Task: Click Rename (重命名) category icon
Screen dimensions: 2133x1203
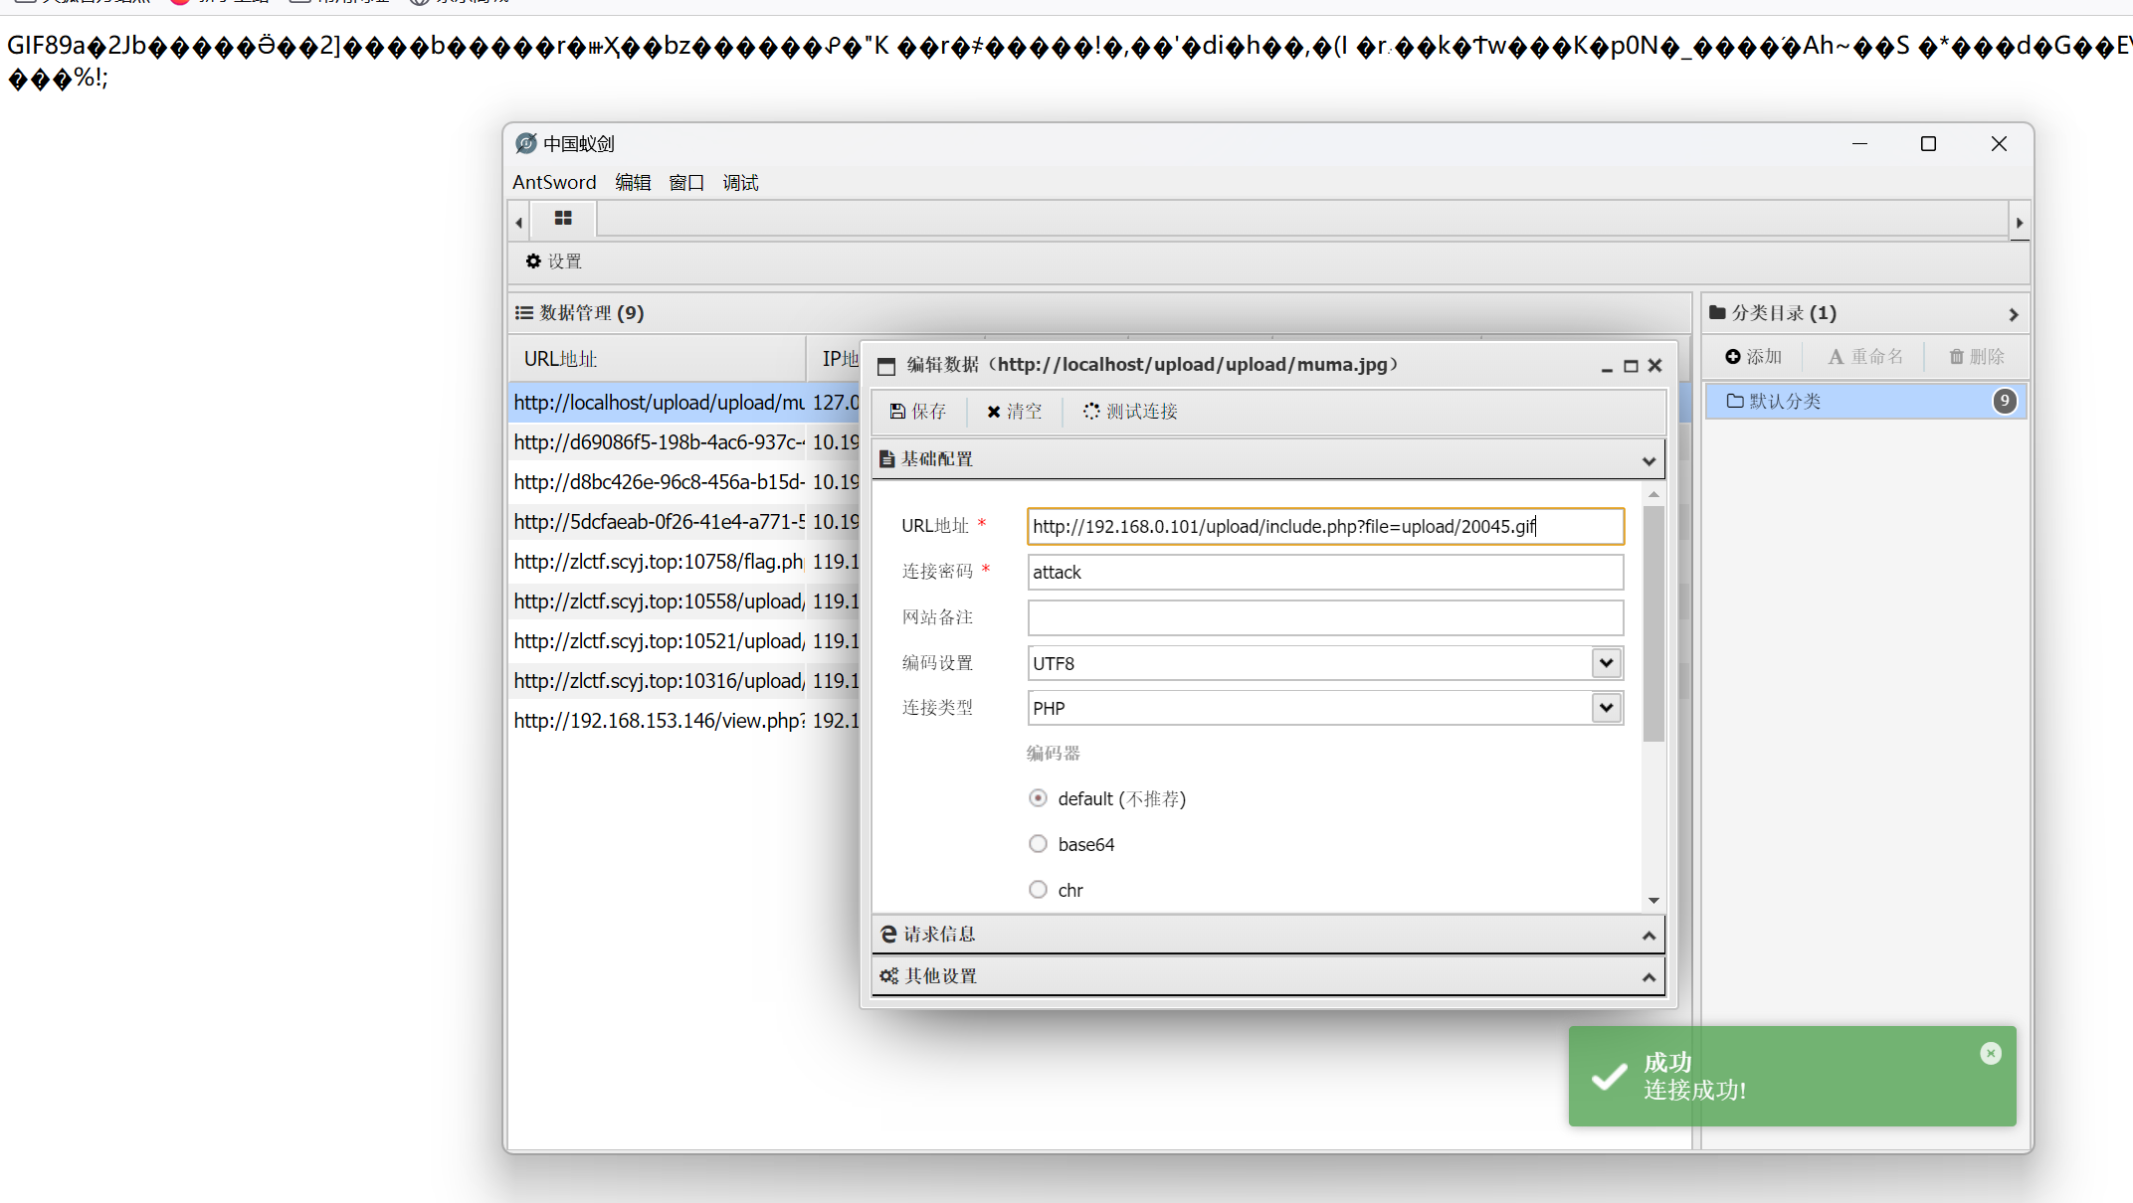Action: point(1837,357)
